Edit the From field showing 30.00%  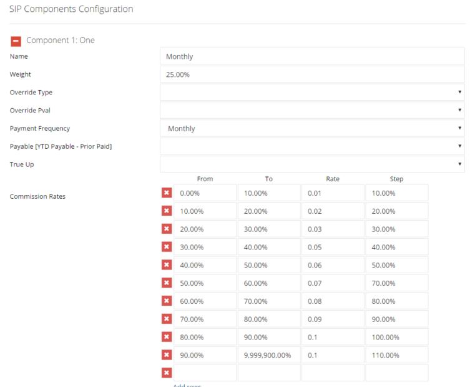pyautogui.click(x=205, y=247)
